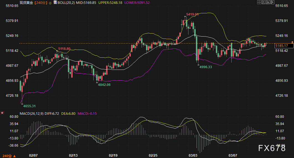Click the 5419.01 high price marker
This screenshot has height=158, width=294.
192,14
